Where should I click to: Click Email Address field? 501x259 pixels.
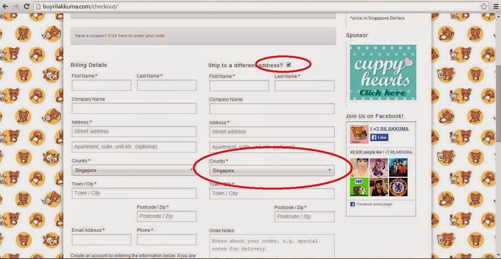point(102,240)
